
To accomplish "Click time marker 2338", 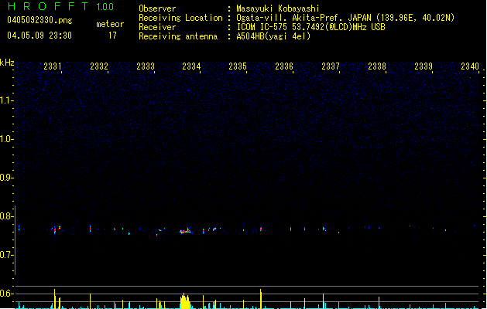I will coord(377,66).
